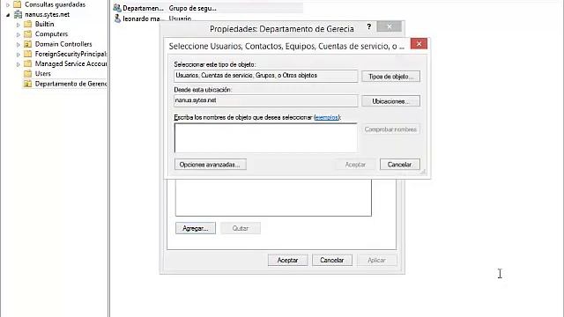This screenshot has width=564, height=317.
Task: Expand the Domain Controllers tree node
Action: click(19, 45)
